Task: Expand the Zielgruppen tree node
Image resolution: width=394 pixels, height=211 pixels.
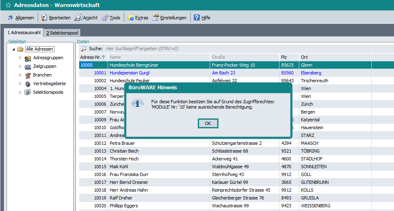Action: click(x=20, y=66)
